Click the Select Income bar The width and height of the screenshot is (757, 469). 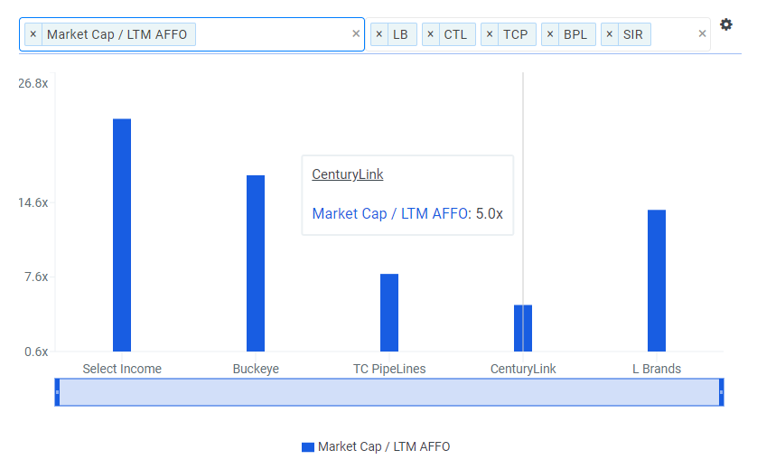(x=122, y=235)
